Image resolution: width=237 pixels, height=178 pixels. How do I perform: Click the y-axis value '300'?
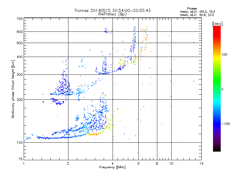(20, 74)
